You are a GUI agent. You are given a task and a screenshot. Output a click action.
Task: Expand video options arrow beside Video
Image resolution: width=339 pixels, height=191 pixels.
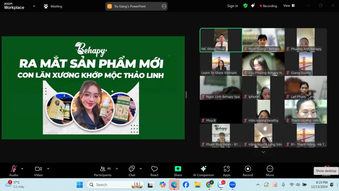(48, 169)
